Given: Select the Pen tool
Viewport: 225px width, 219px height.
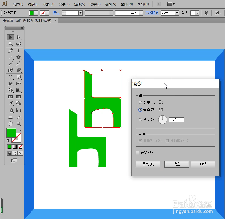Looking at the screenshot, I should 10,50.
